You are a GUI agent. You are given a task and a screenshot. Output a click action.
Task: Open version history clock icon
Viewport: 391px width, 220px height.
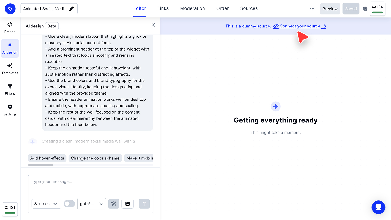point(365,9)
